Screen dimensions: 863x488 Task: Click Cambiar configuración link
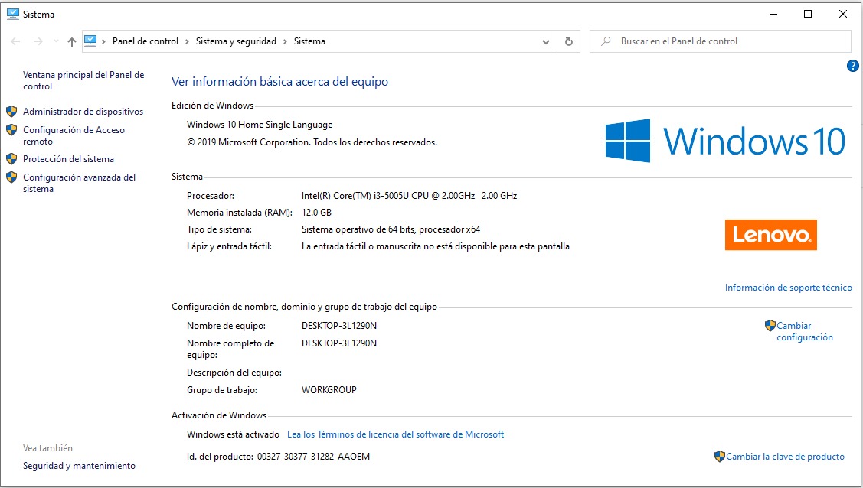pyautogui.click(x=804, y=331)
